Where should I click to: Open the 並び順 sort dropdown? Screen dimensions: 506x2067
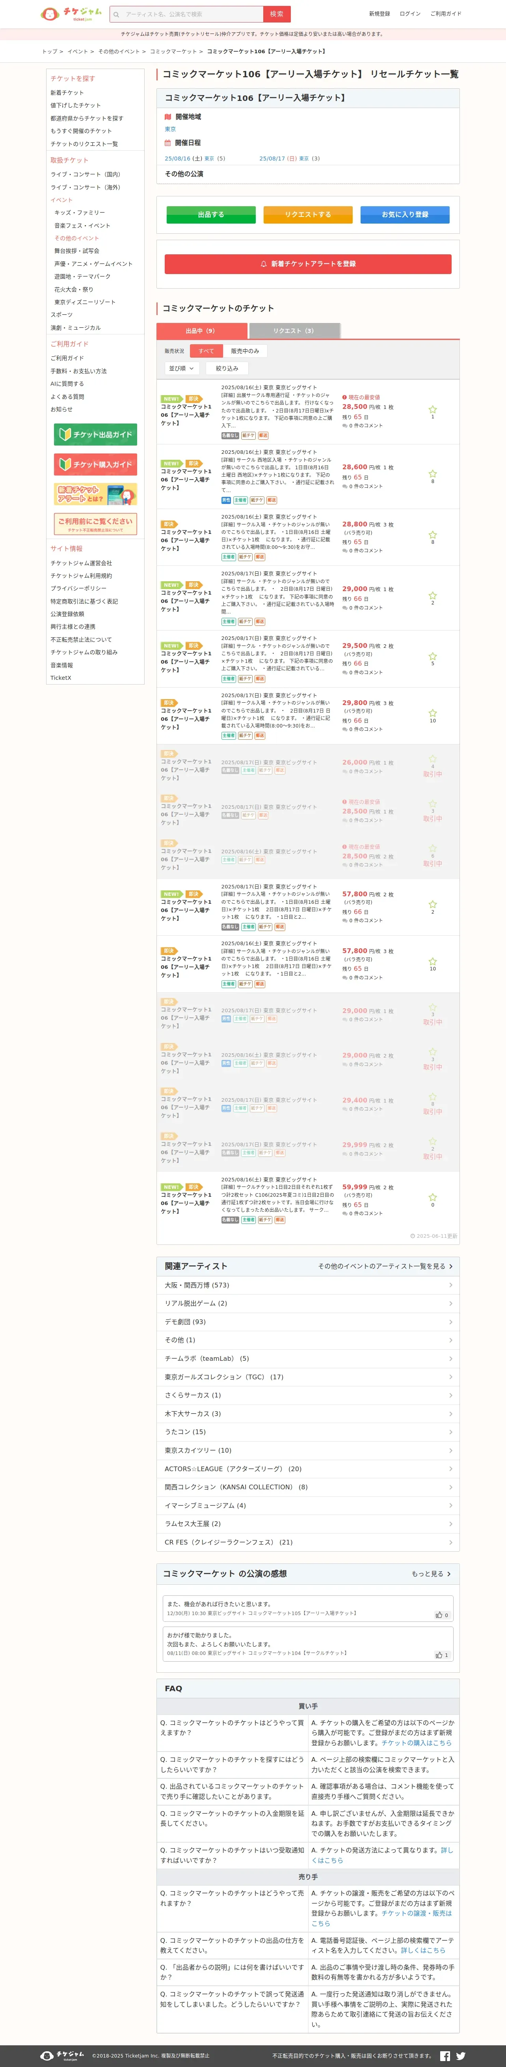coord(181,368)
